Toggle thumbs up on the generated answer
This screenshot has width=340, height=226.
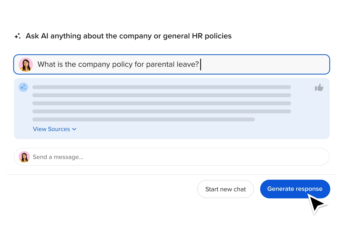coord(319,87)
